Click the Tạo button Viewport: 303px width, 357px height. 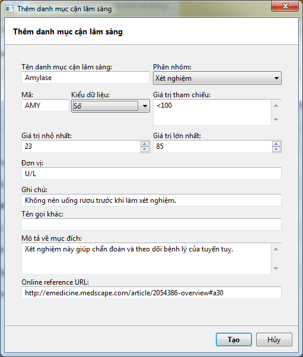click(234, 339)
